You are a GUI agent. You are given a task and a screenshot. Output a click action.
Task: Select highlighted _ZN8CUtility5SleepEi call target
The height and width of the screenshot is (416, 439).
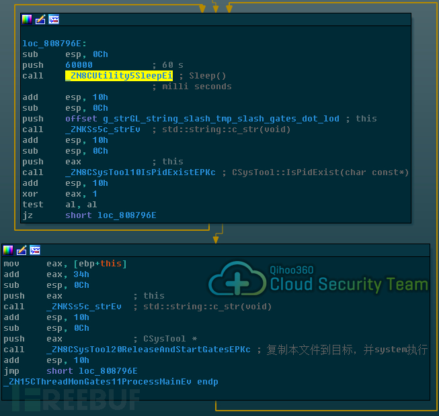[119, 76]
